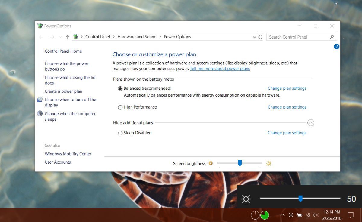The image size is (362, 222).
Task: Click the search magnifier icon
Action: [x=332, y=37]
